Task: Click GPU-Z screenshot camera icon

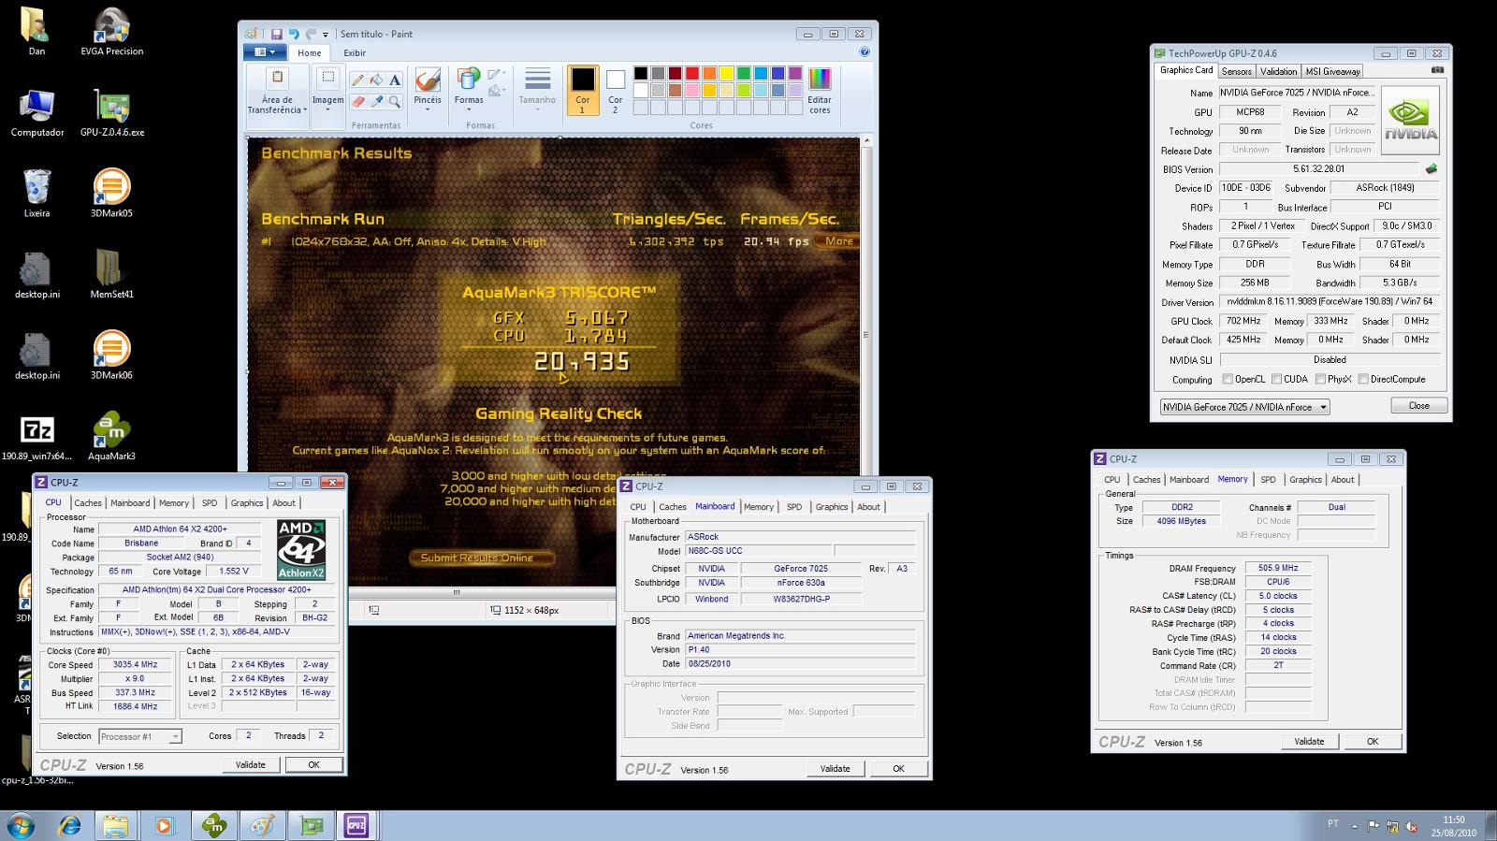Action: 1438,70
